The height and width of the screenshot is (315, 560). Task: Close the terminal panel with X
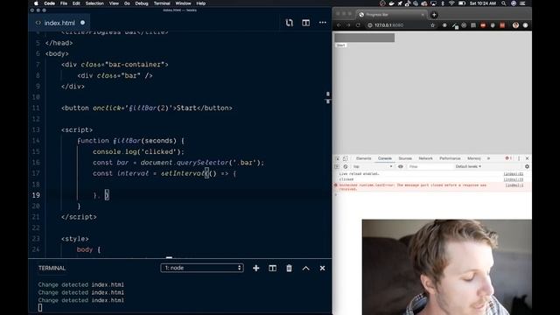[322, 268]
